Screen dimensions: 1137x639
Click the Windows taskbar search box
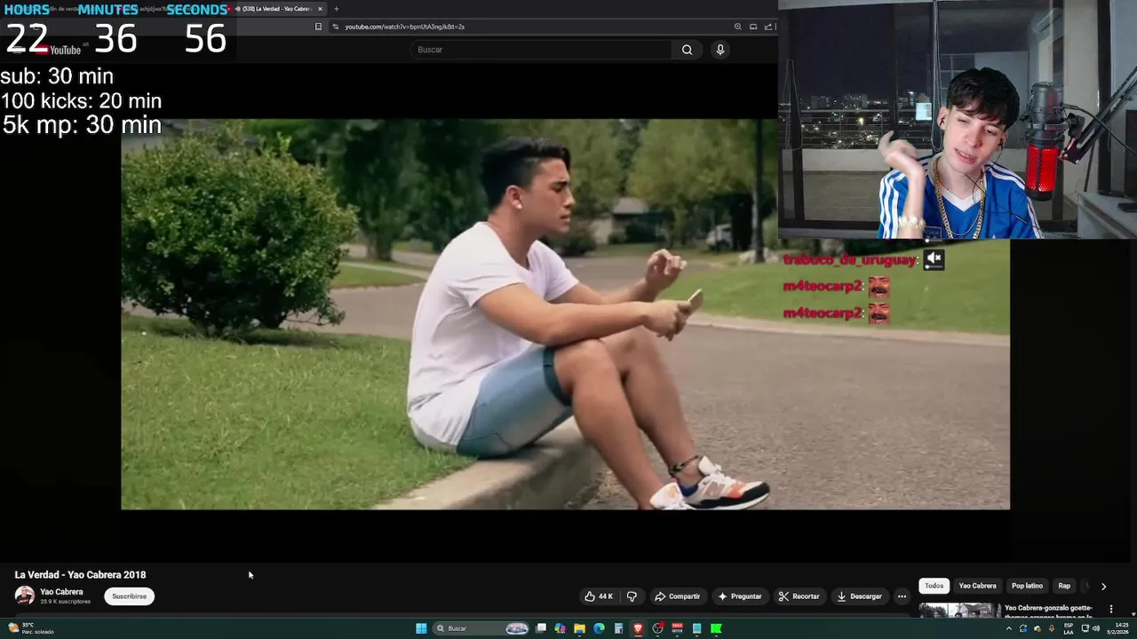pyautogui.click(x=481, y=628)
